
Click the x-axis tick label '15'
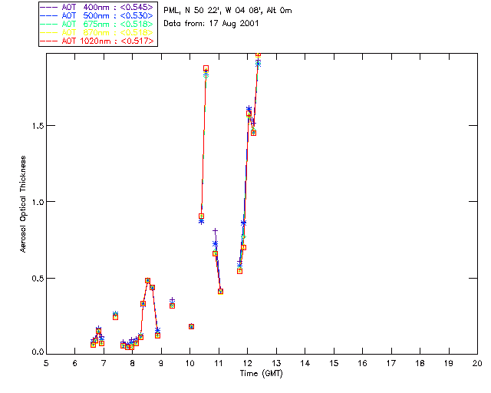(334, 363)
